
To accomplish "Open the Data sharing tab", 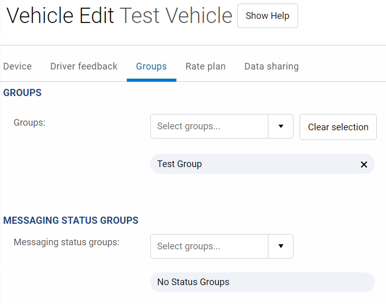I will [271, 66].
